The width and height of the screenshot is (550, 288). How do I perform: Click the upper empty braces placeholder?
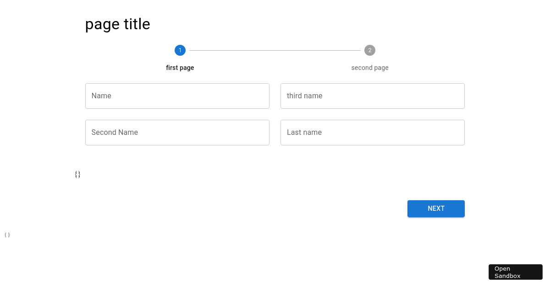(77, 174)
